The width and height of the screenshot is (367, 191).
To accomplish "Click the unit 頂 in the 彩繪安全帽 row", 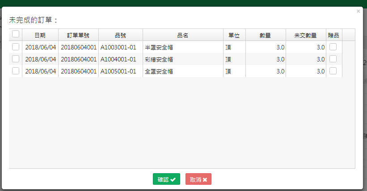I will point(228,60).
